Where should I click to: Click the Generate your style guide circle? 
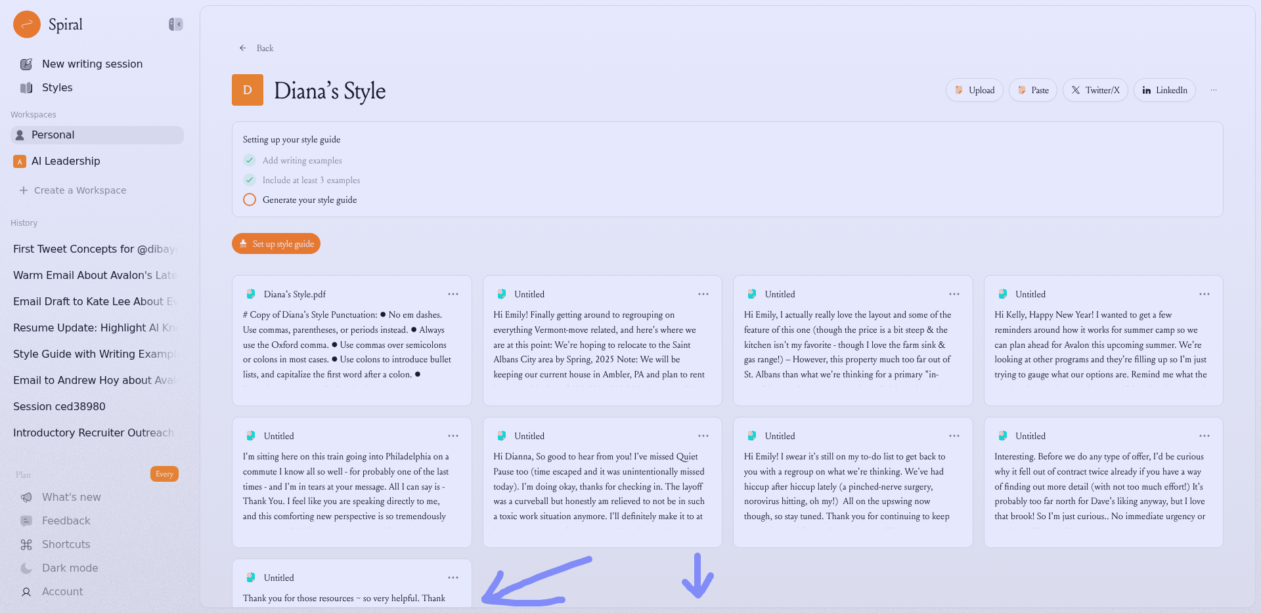tap(250, 200)
